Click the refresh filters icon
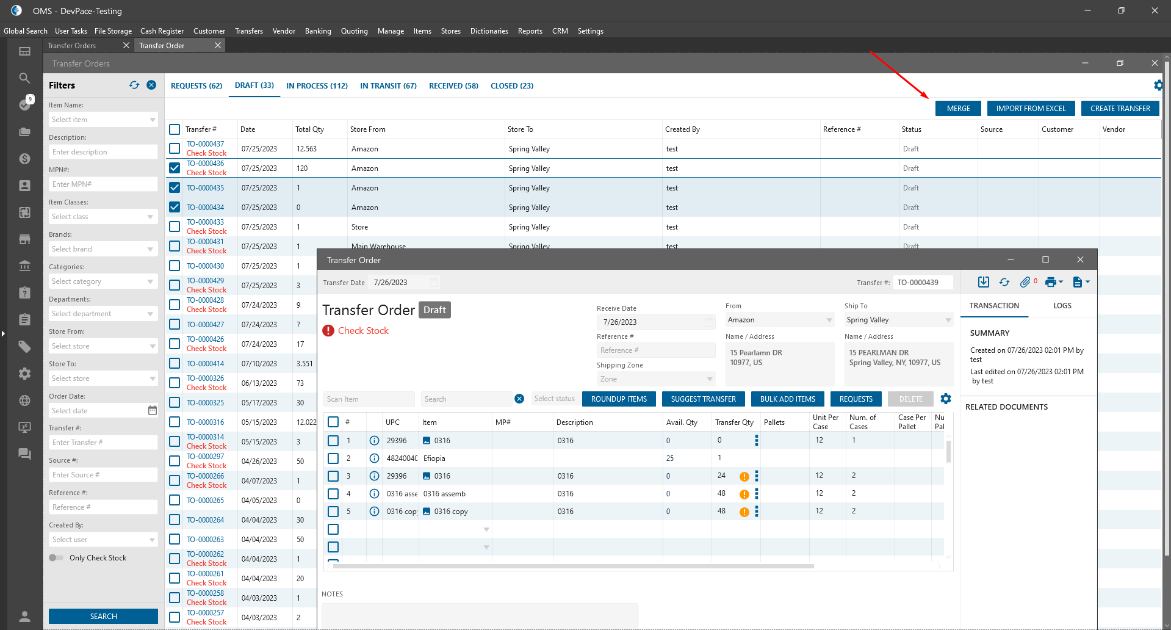This screenshot has height=630, width=1171. (x=134, y=85)
